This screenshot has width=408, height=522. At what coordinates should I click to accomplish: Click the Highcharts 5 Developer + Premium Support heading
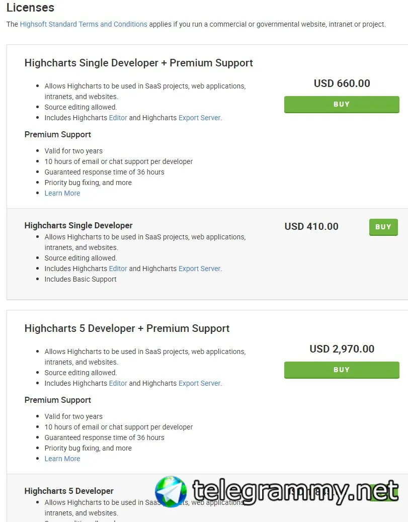[x=127, y=328]
